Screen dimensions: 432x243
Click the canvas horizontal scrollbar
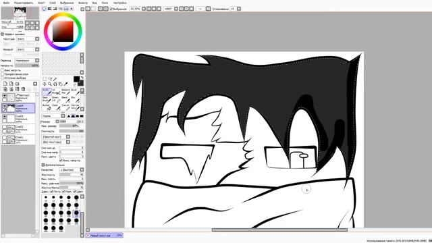coord(279,230)
